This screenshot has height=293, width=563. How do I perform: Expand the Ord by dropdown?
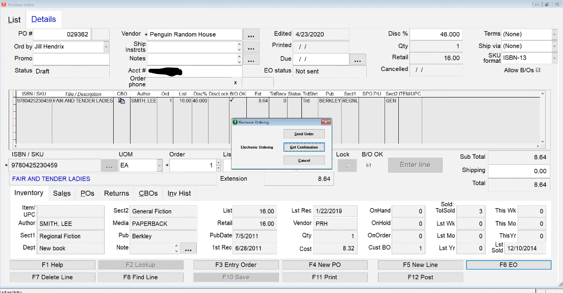(x=106, y=47)
